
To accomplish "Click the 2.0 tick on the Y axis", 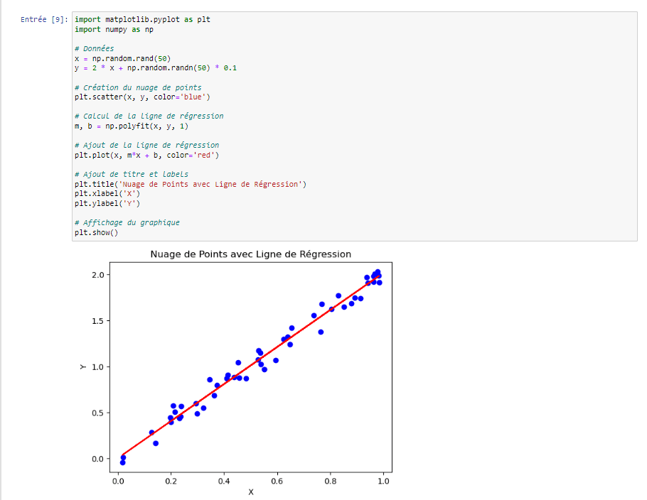I will (97, 275).
